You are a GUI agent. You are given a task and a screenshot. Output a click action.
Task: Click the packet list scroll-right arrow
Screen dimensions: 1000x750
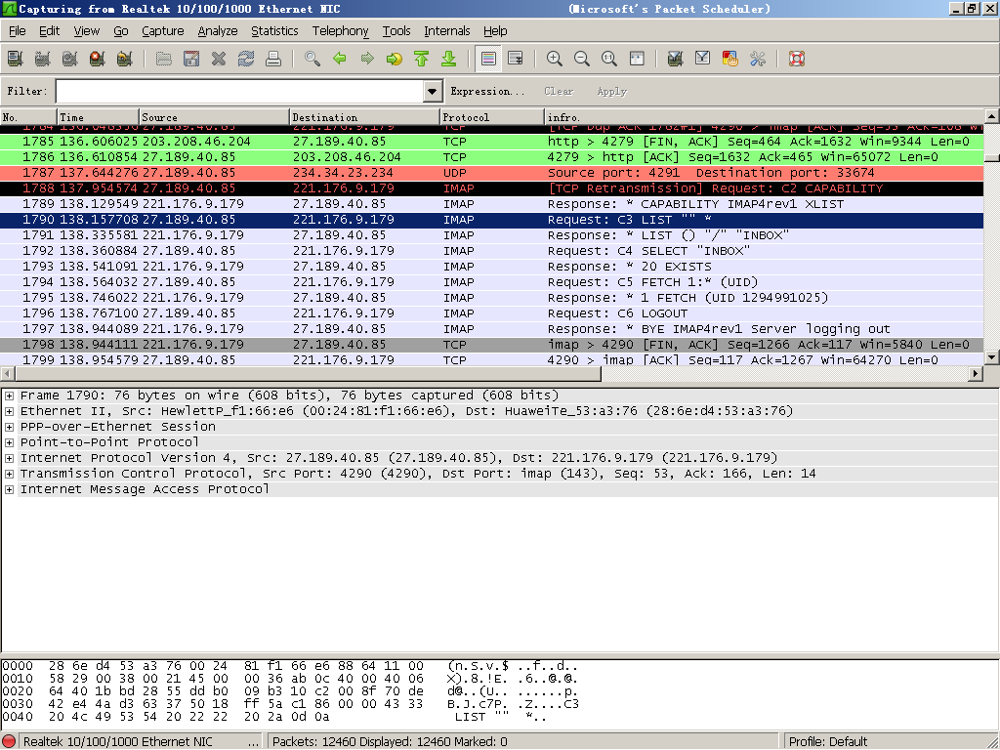pyautogui.click(x=976, y=373)
